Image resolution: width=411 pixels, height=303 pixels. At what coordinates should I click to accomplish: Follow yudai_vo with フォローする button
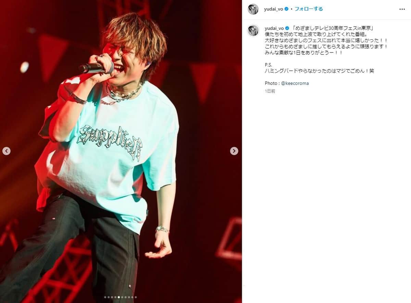[x=309, y=9]
